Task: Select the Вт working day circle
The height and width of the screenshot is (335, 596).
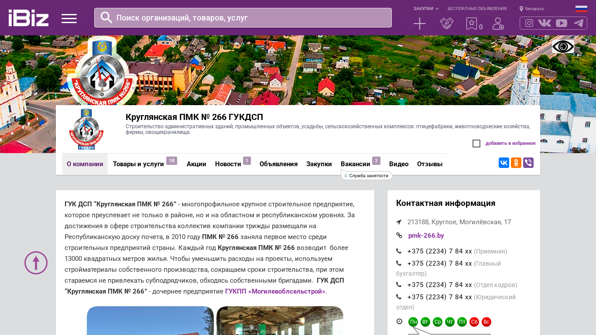Action: click(425, 322)
